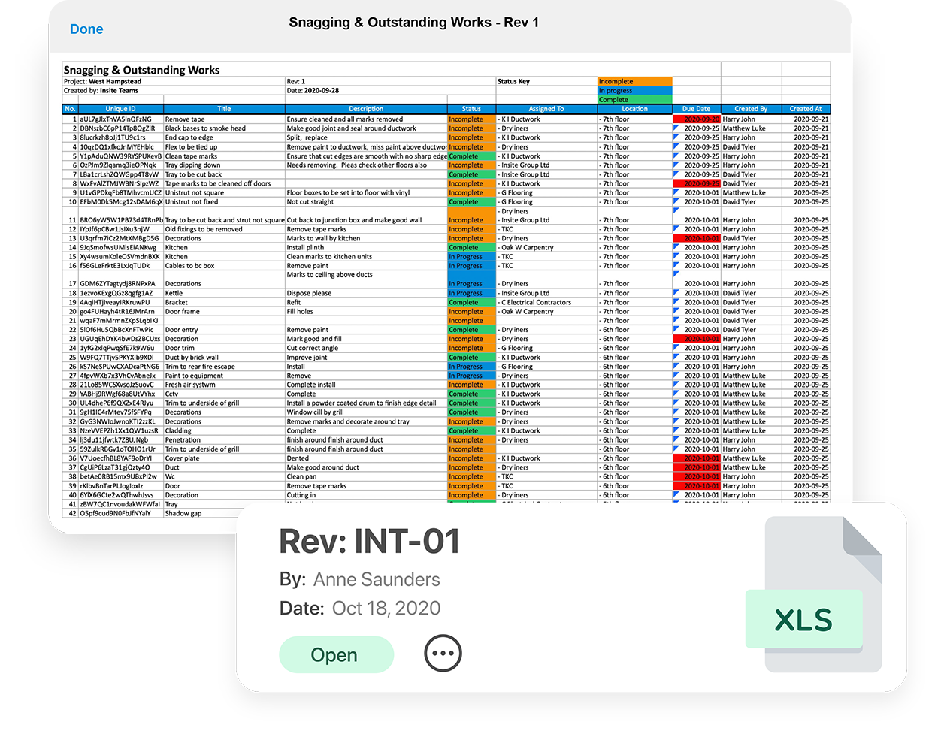Tap the Open button on the file card
The height and width of the screenshot is (734, 938).
(x=336, y=654)
